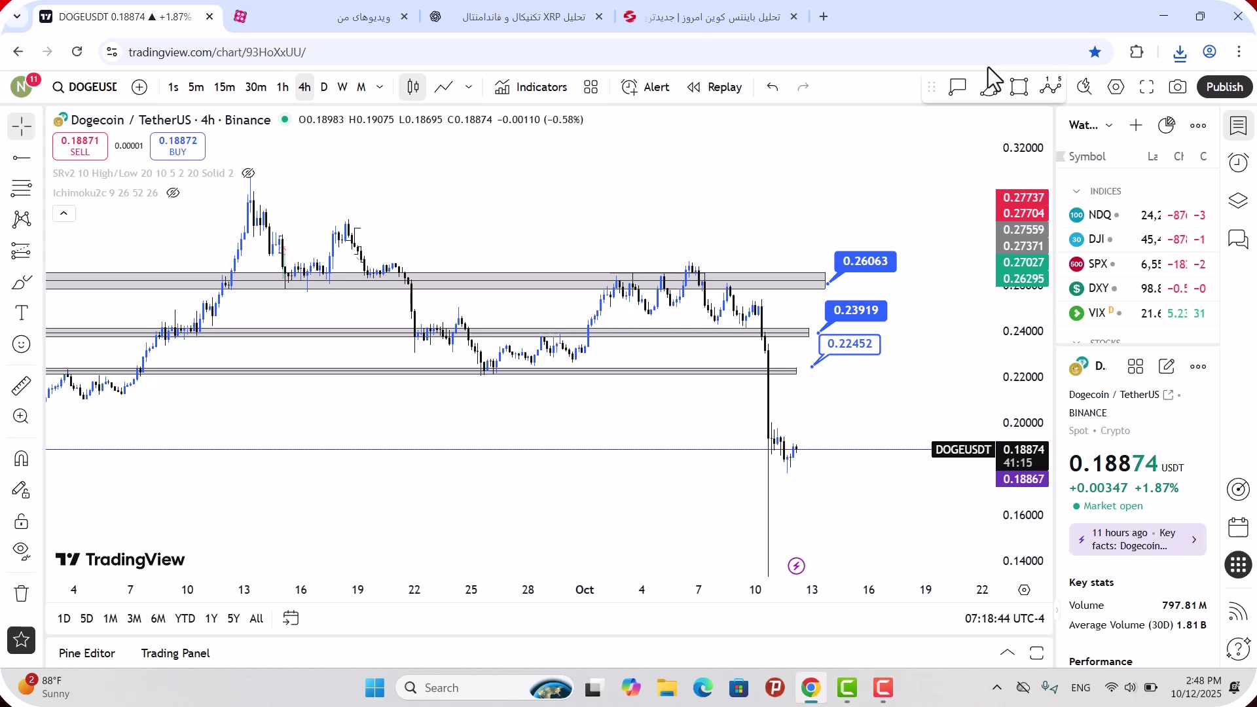This screenshot has height=707, width=1257.
Task: Toggle magnet mode snapping
Action: pos(22,458)
